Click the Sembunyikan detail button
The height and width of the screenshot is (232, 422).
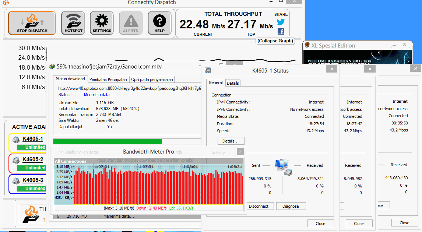tap(78, 152)
